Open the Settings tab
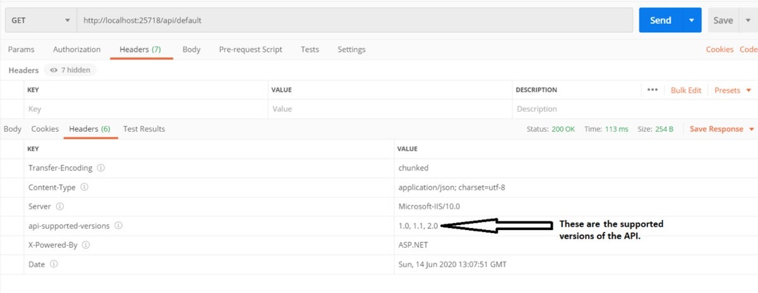This screenshot has height=293, width=758. pos(351,49)
